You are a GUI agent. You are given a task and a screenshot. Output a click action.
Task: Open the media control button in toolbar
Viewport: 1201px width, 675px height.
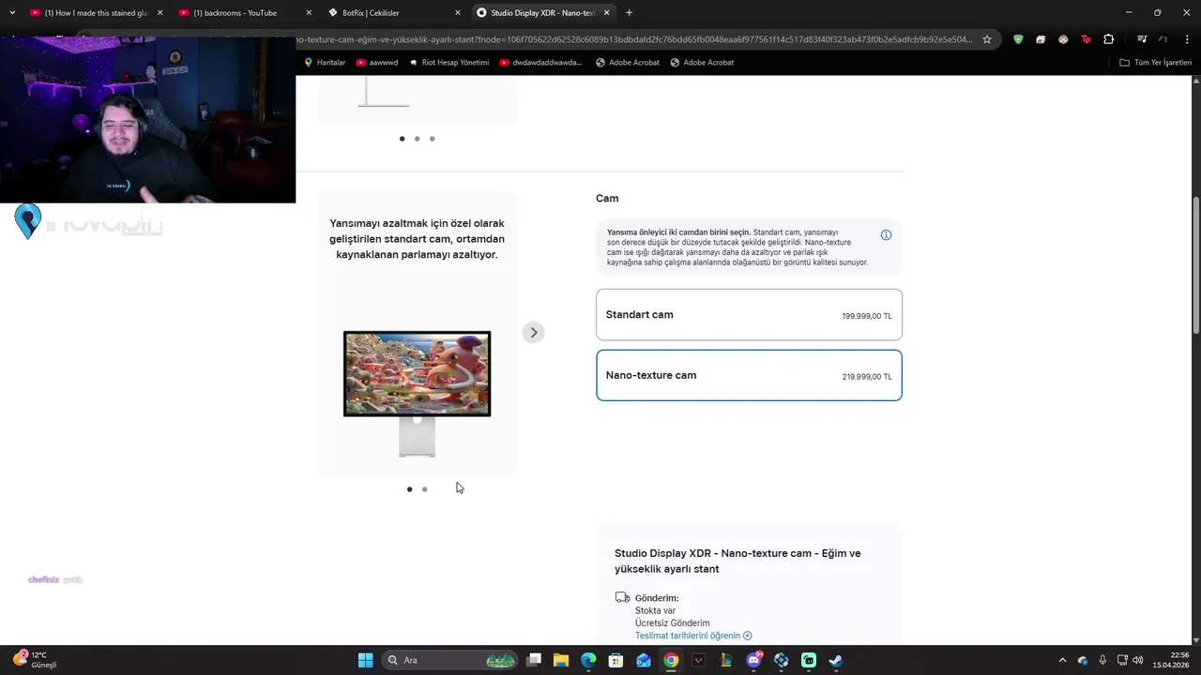tap(1142, 39)
